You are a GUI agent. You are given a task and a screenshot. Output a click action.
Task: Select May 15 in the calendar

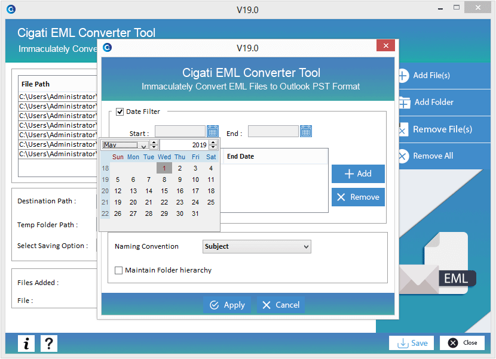[x=164, y=191]
